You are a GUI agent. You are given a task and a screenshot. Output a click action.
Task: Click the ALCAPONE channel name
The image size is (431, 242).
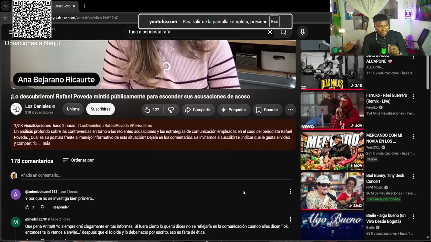click(x=375, y=67)
